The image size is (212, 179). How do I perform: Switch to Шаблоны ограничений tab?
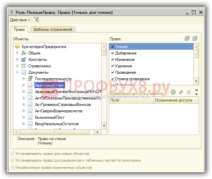click(x=53, y=29)
